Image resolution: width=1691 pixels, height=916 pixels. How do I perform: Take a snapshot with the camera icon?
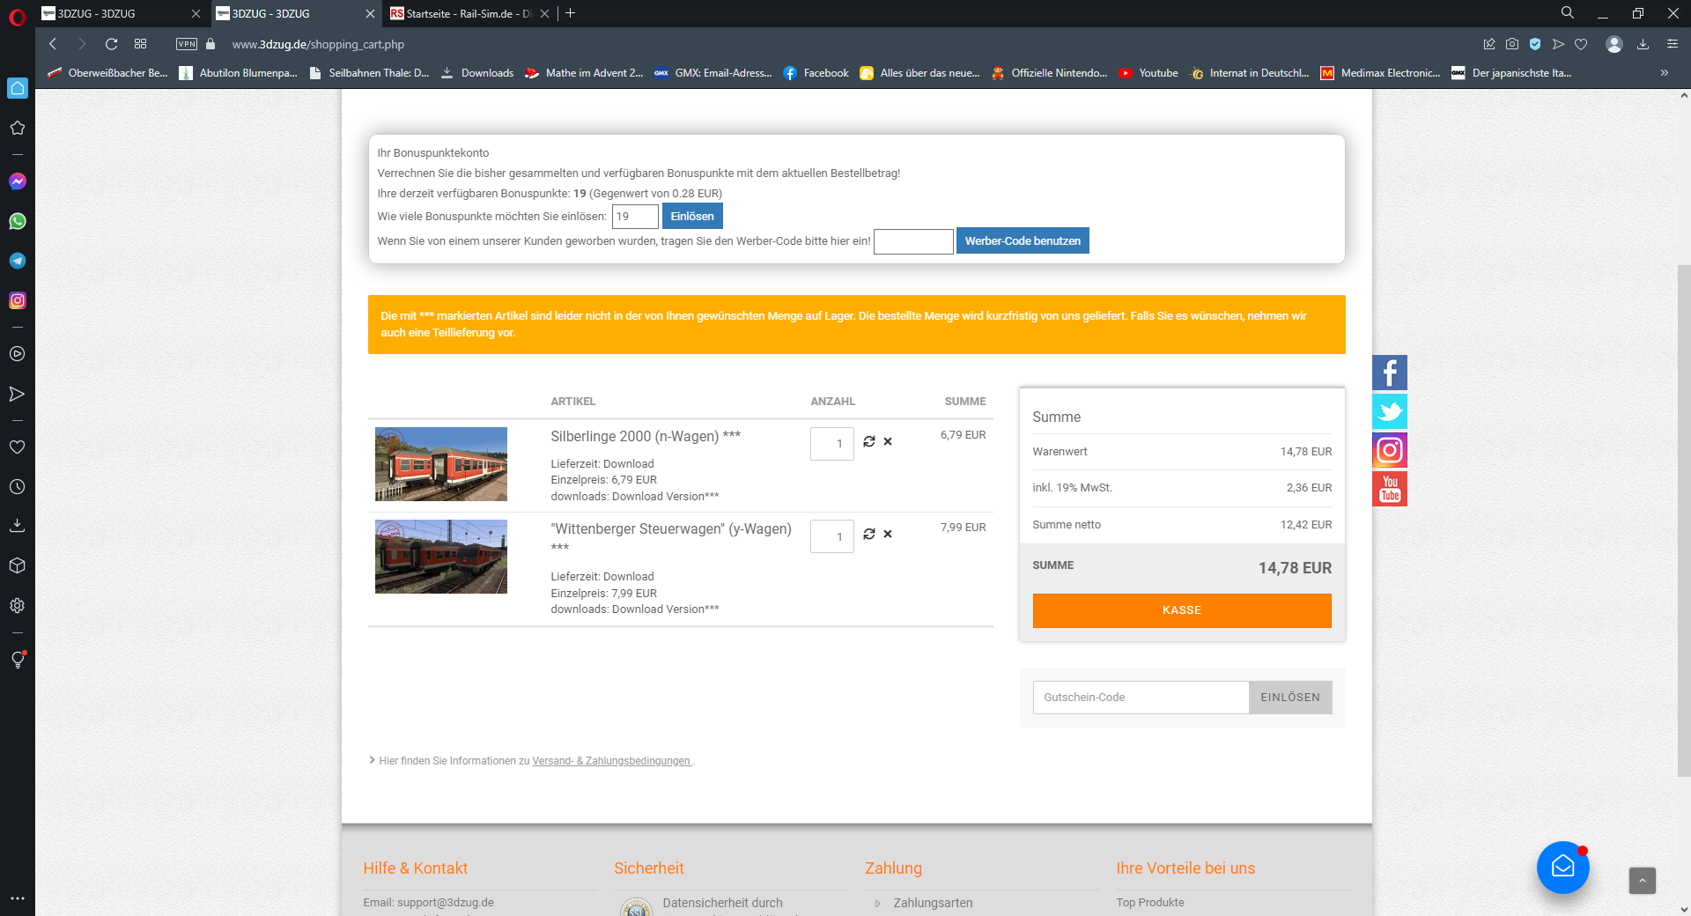coord(1512,44)
